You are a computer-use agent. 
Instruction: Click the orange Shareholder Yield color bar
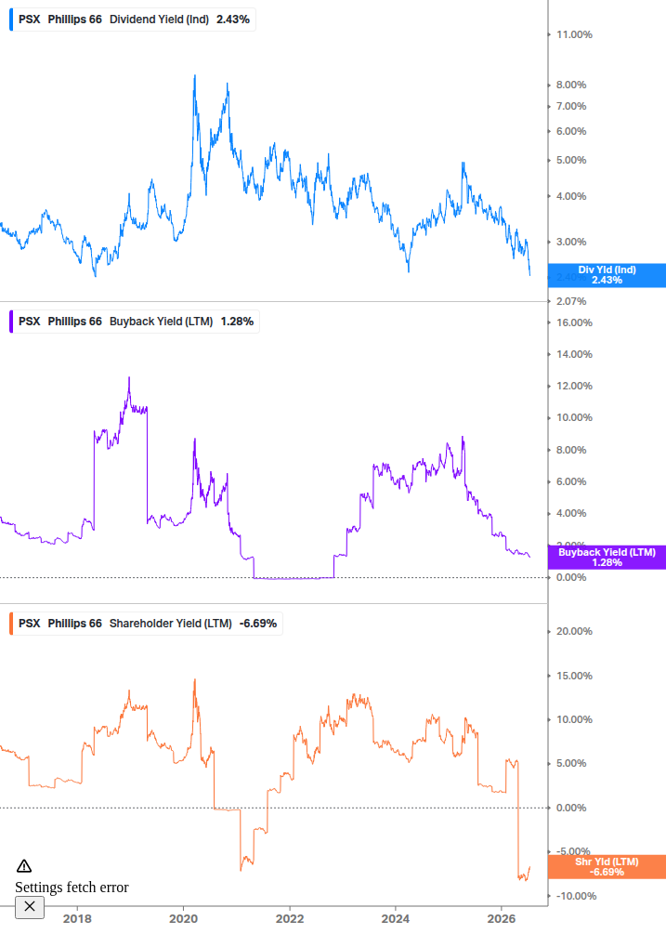tap(11, 624)
